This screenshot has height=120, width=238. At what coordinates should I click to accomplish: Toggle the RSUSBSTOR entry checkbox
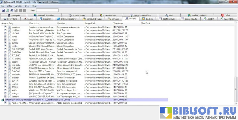[5, 49]
